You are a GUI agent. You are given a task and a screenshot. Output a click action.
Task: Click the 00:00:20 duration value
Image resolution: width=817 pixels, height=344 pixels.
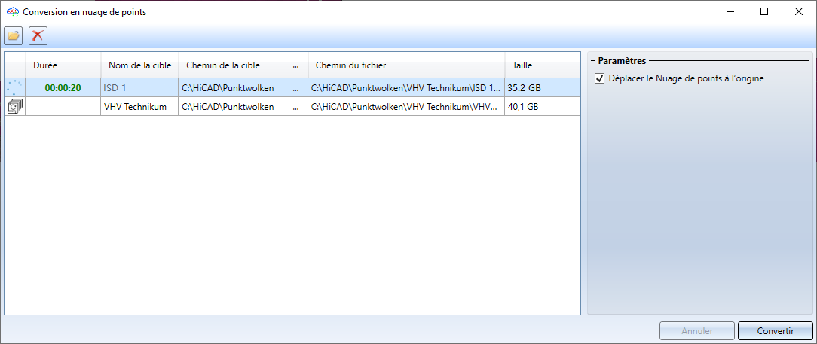click(63, 88)
